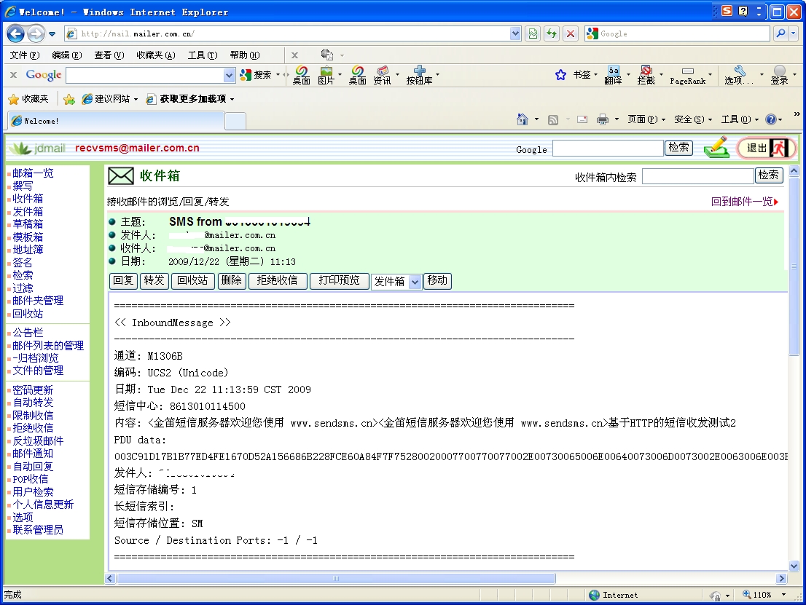Click the Stop loading icon
Viewport: 806px width, 605px height.
tap(571, 33)
